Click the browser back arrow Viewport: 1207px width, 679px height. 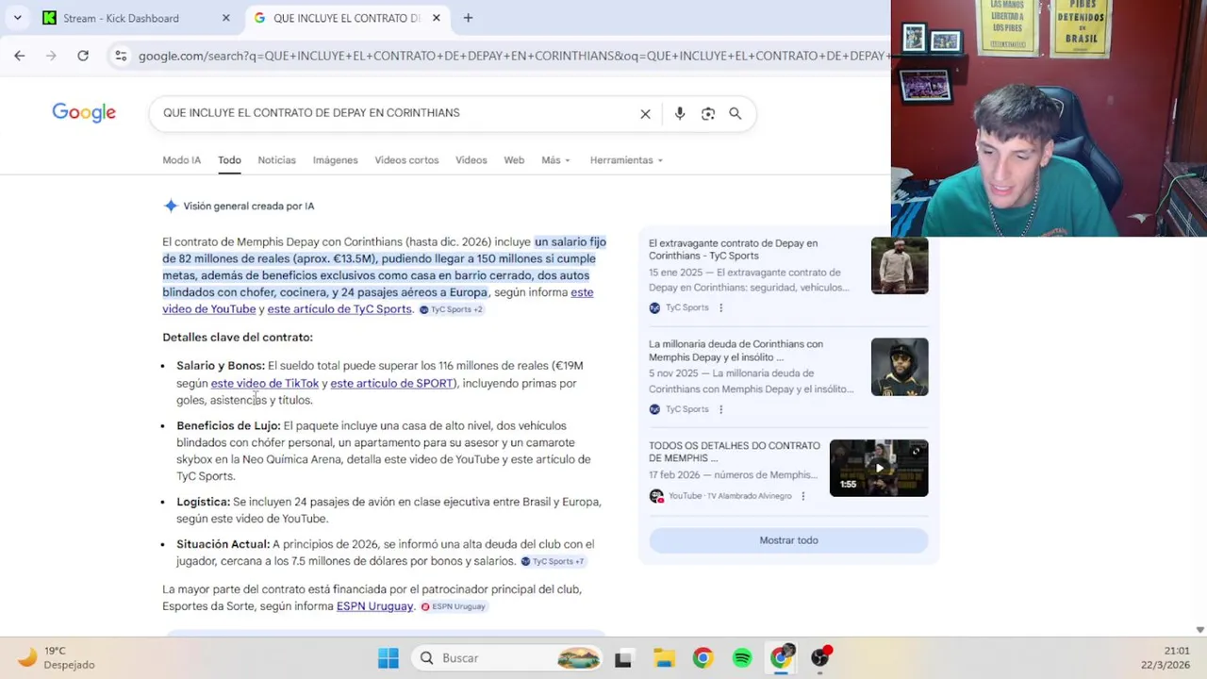click(20, 56)
